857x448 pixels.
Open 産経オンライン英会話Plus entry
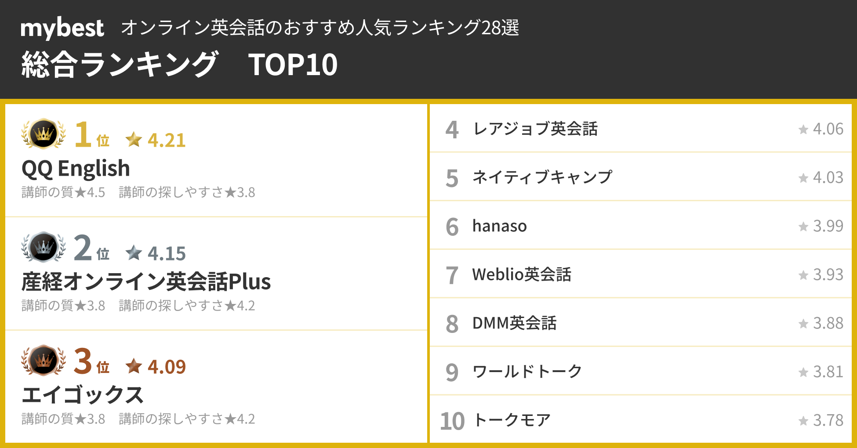(x=146, y=282)
